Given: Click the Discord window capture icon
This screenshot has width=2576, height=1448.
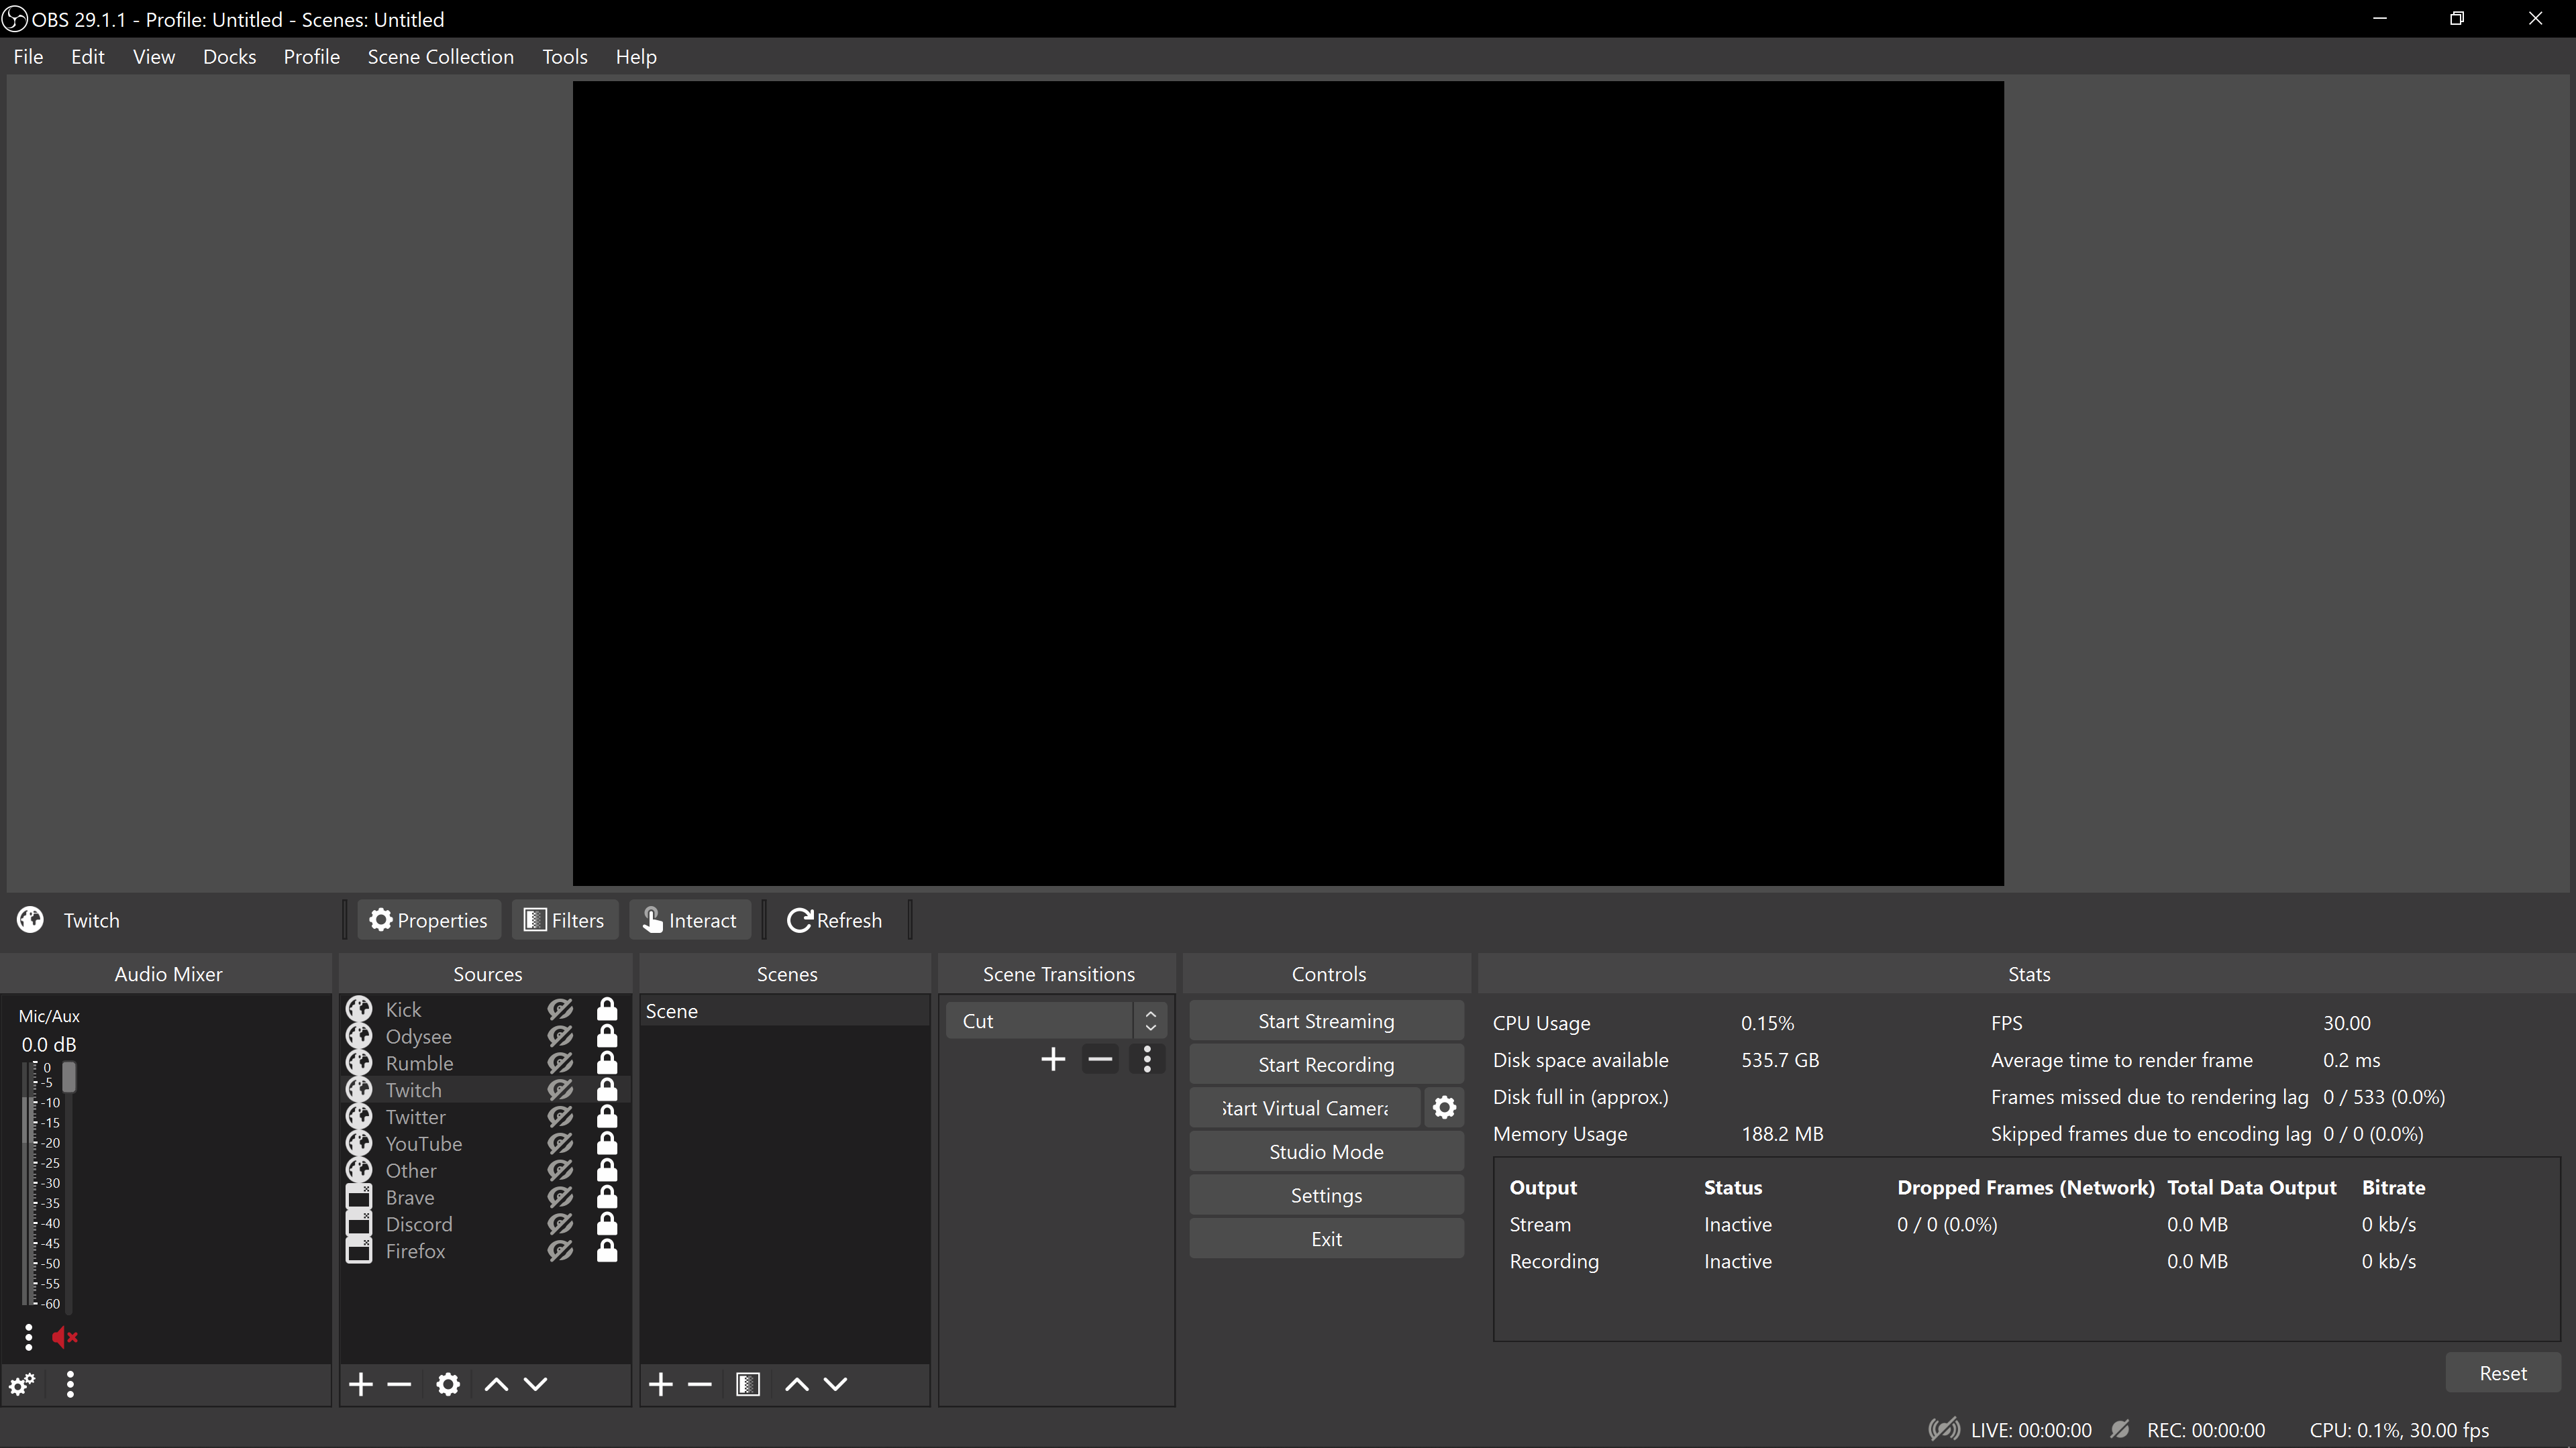Looking at the screenshot, I should tap(359, 1224).
